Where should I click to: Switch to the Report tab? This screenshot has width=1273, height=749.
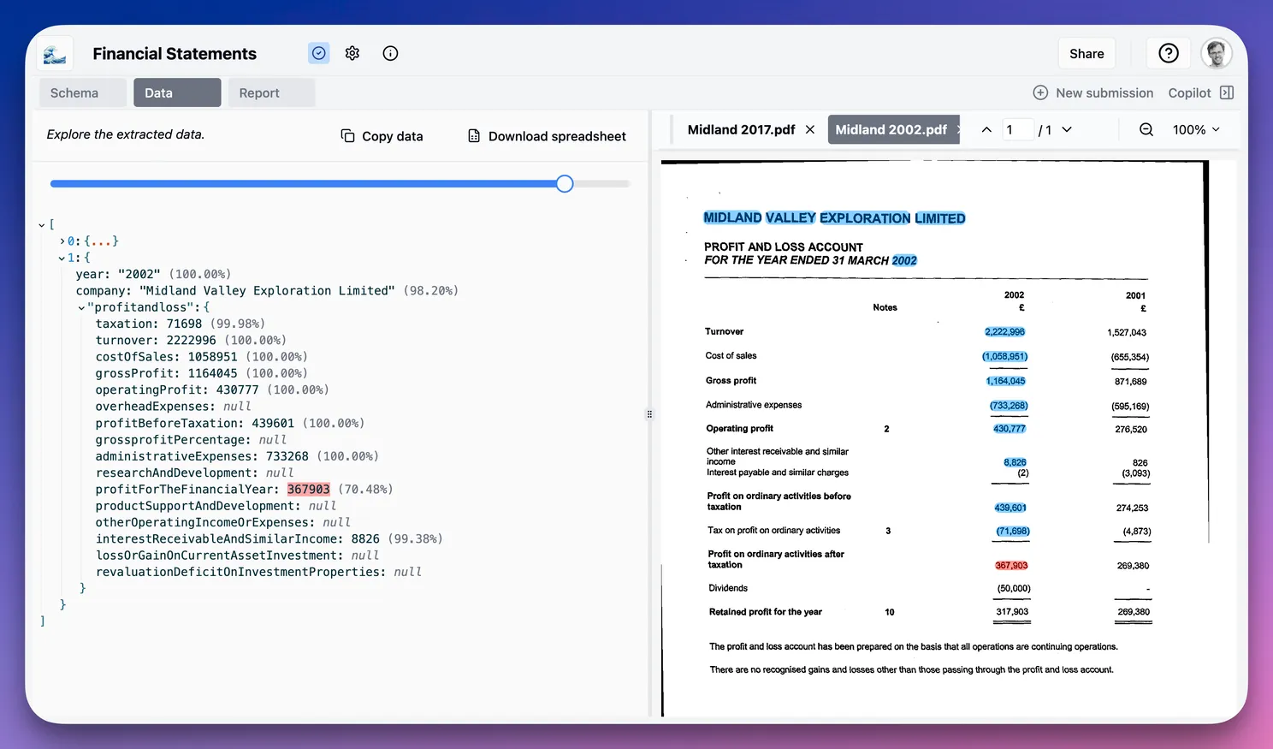coord(259,92)
